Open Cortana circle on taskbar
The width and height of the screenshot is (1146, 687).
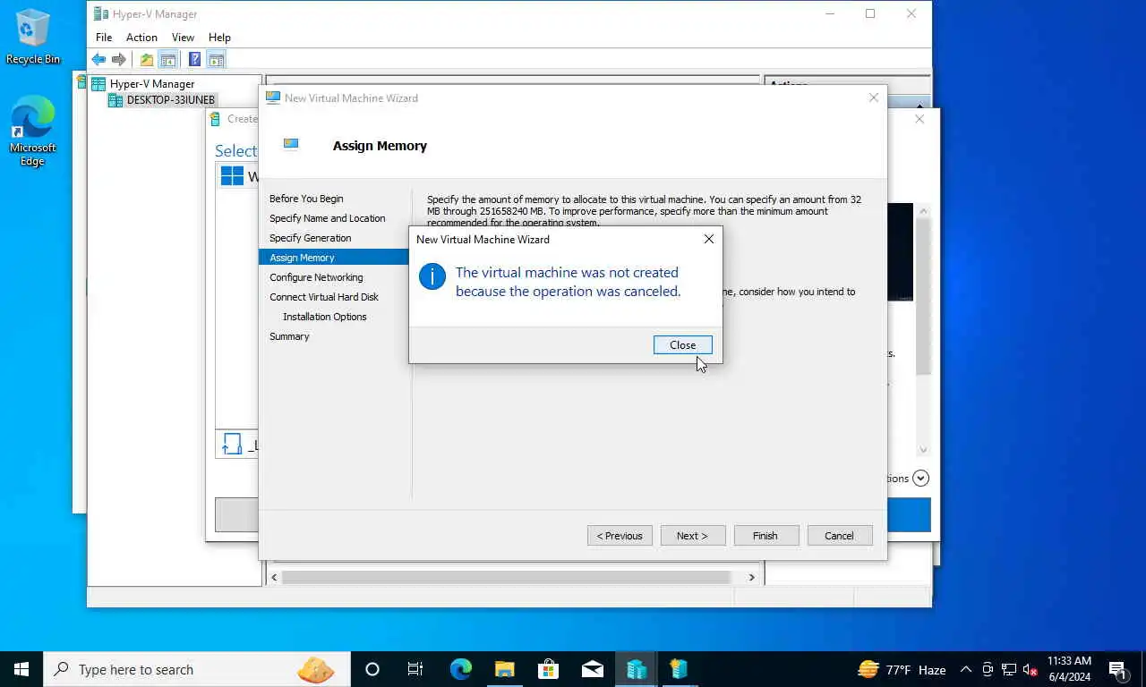click(372, 669)
